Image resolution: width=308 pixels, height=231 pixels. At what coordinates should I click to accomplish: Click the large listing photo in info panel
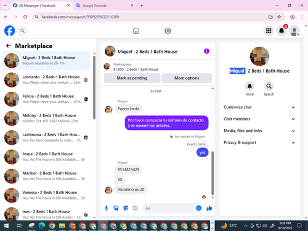[259, 56]
